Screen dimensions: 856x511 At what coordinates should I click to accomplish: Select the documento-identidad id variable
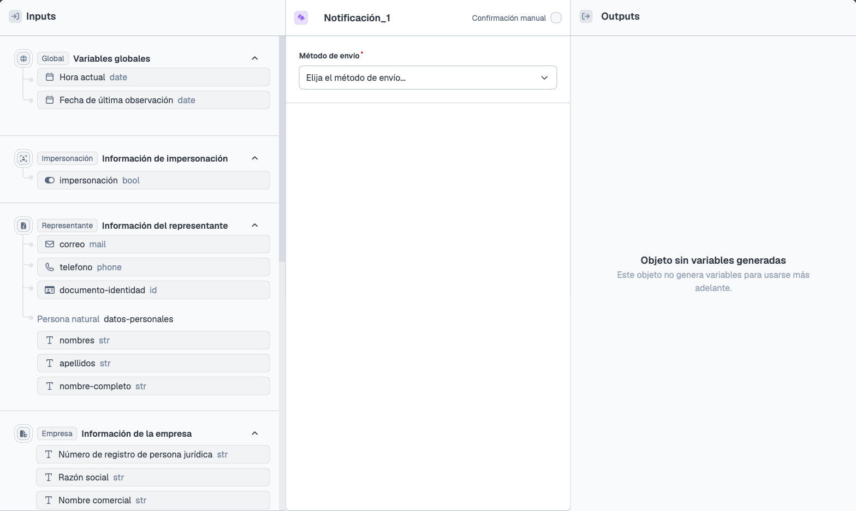pyautogui.click(x=153, y=290)
